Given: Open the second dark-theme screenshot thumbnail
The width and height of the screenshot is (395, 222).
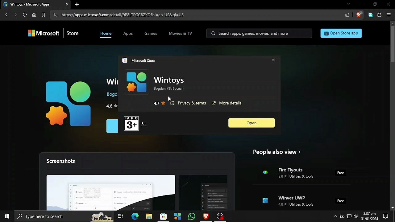Looking at the screenshot, I should (x=203, y=193).
